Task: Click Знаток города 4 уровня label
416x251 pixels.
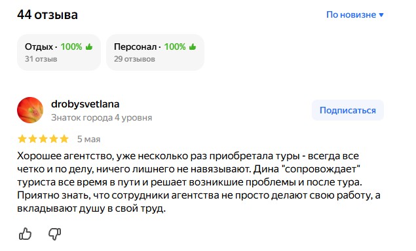Action: [x=102, y=117]
